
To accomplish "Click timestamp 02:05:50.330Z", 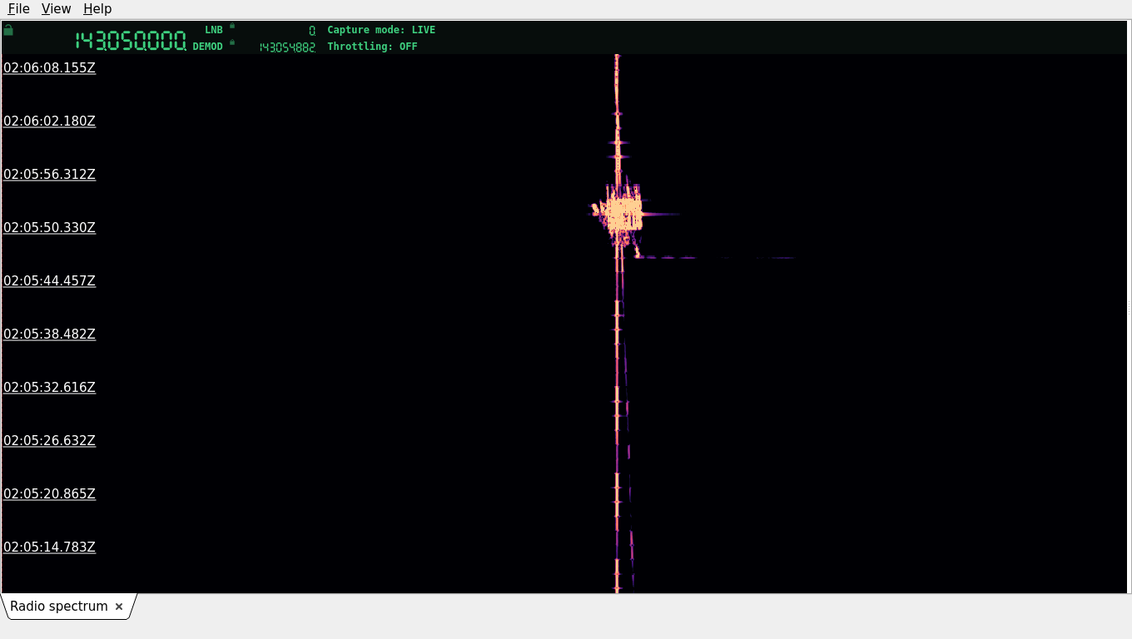I will [49, 228].
